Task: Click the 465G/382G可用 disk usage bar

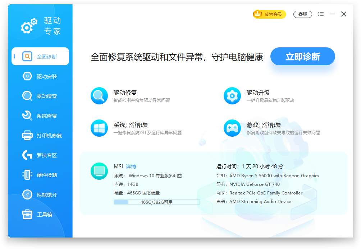Action: (156, 202)
